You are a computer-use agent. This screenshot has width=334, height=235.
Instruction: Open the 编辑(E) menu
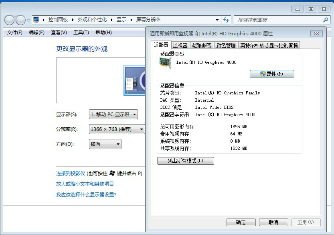pos(36,33)
